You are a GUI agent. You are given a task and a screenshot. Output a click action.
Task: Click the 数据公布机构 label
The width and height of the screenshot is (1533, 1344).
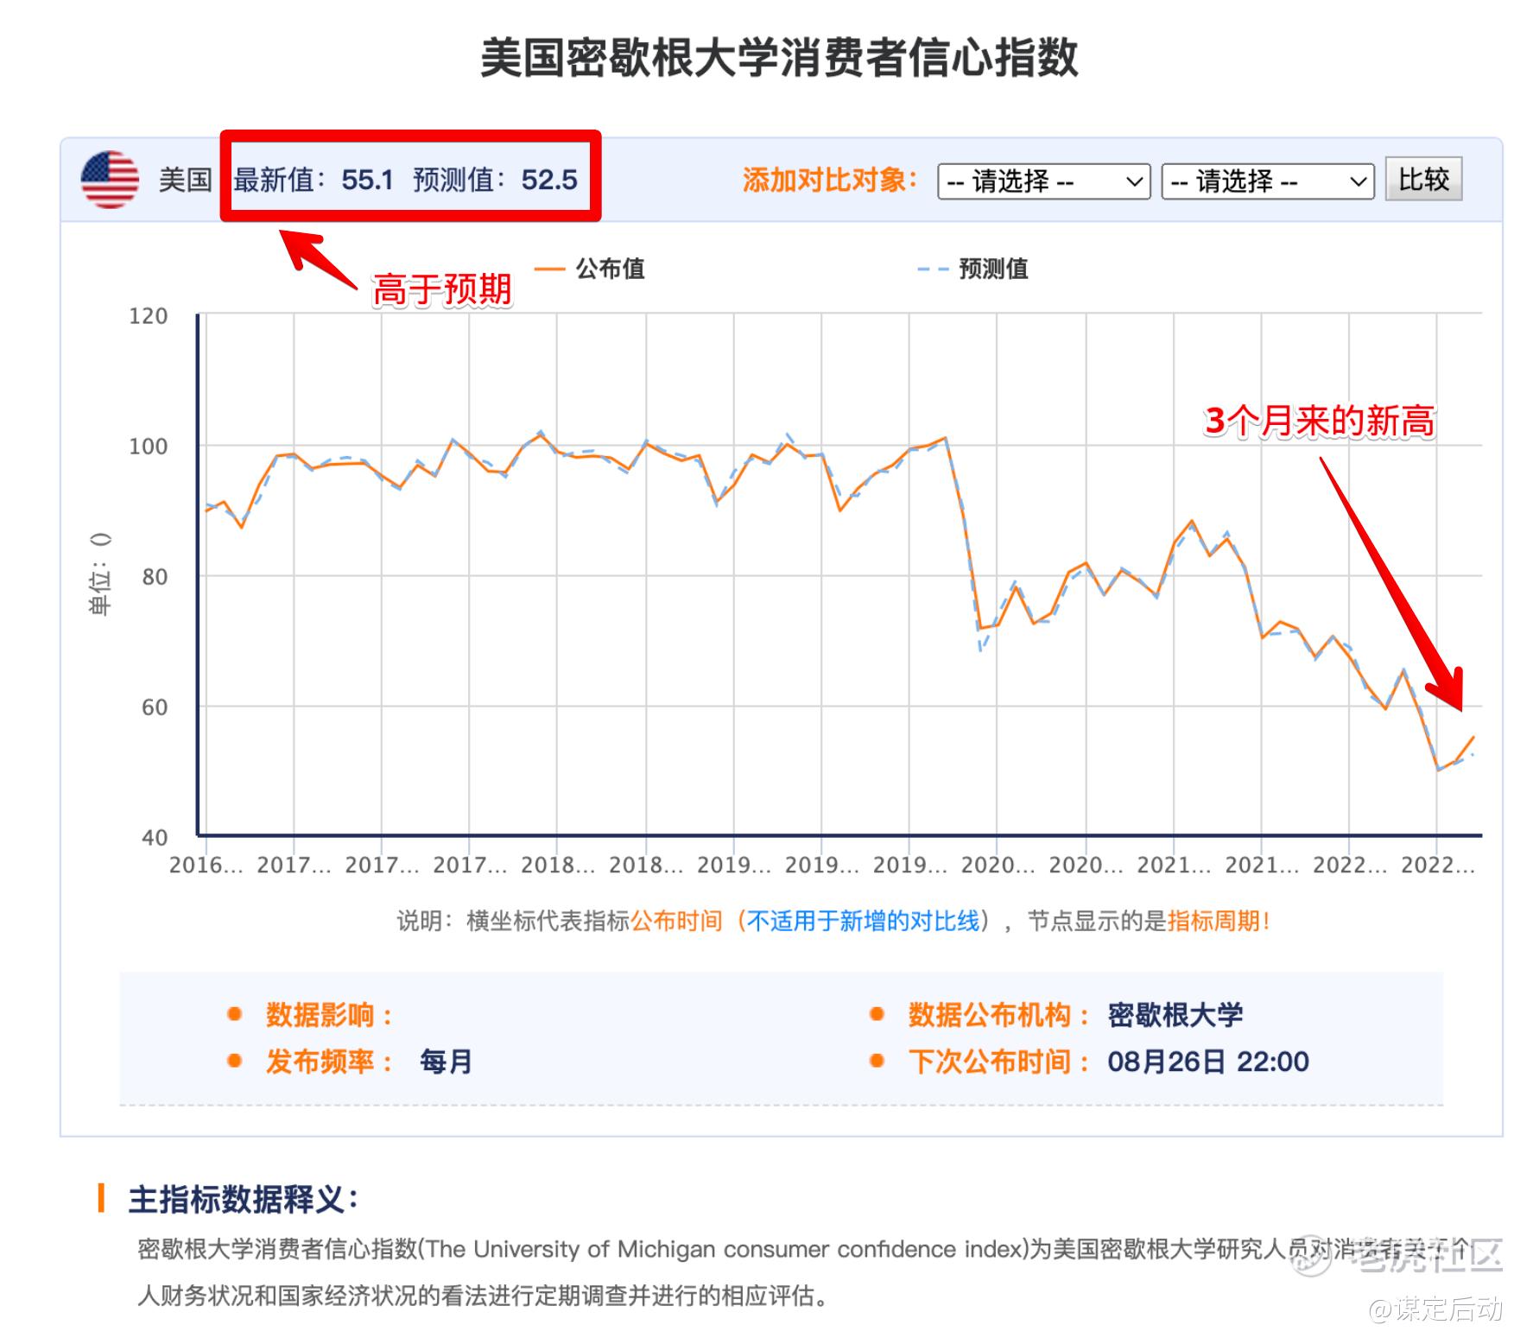[x=998, y=1015]
